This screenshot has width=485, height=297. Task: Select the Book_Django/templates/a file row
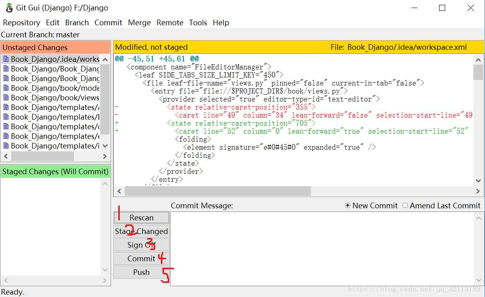pyautogui.click(x=50, y=107)
